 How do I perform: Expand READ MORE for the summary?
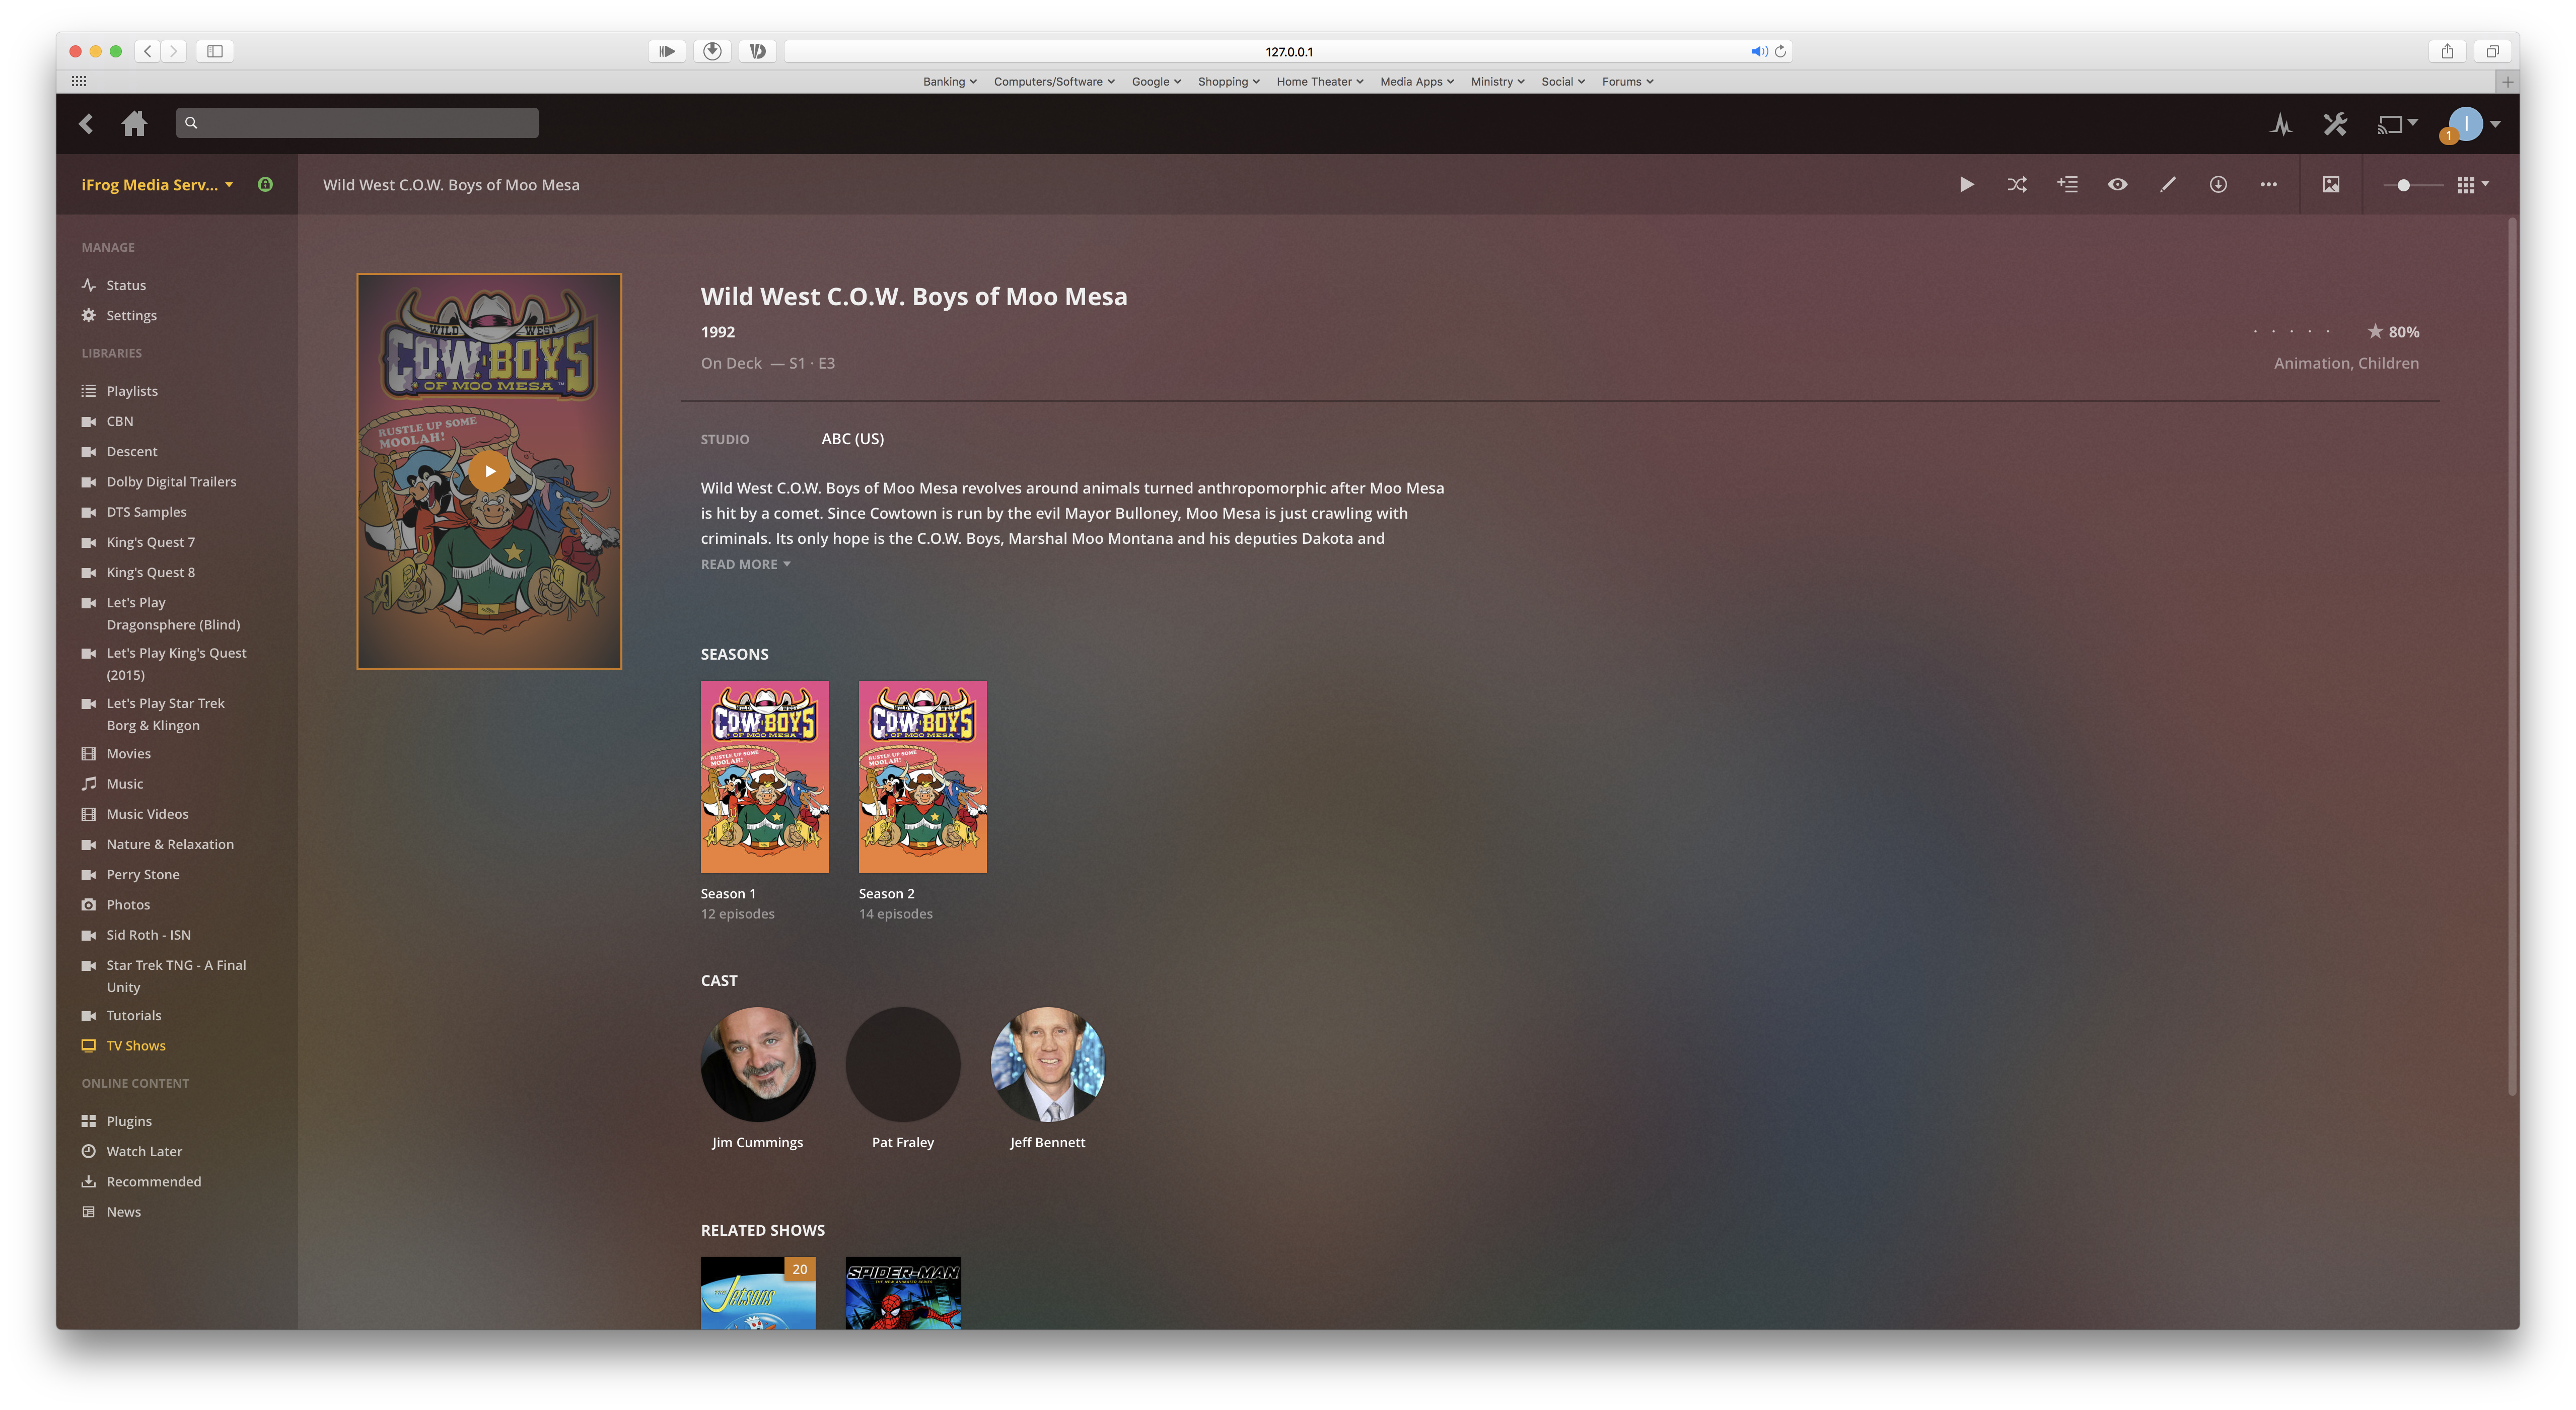point(745,564)
